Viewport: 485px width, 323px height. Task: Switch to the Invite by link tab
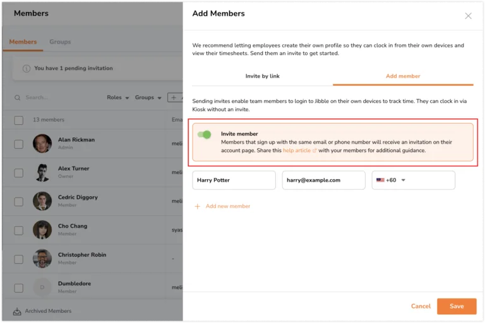click(262, 76)
